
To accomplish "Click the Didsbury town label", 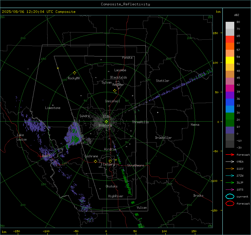I will [105, 125].
